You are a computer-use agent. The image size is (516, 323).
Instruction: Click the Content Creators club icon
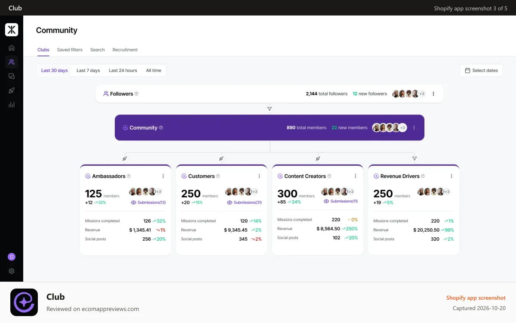(280, 176)
